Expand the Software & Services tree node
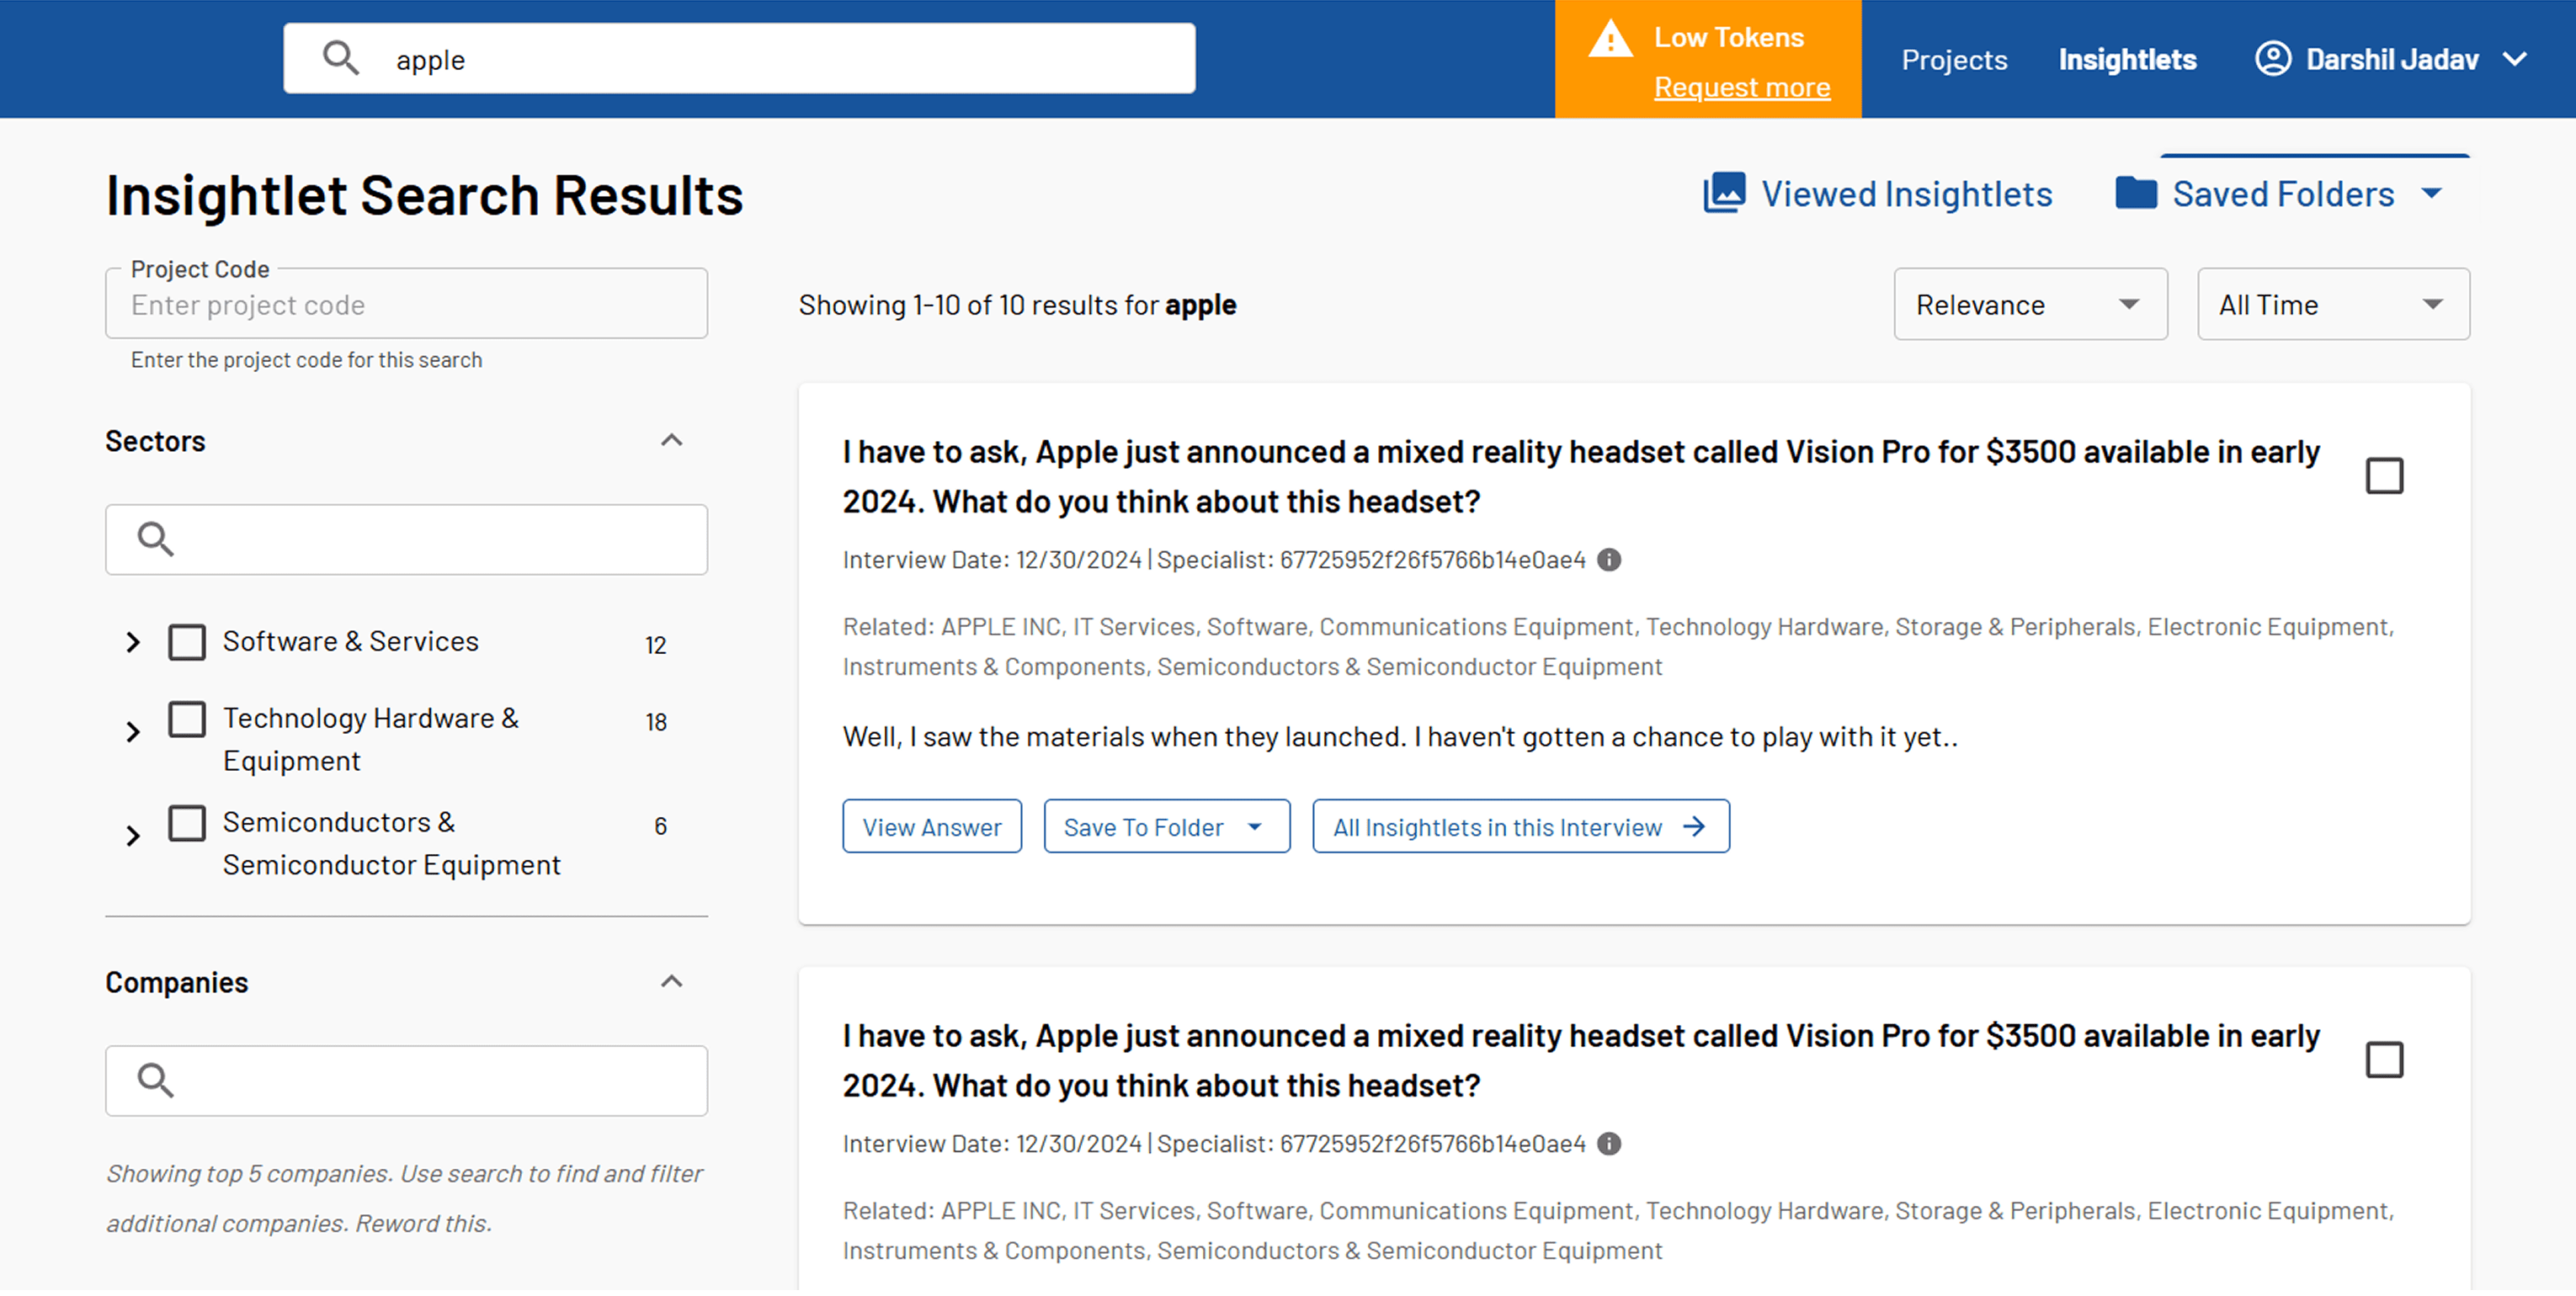Viewport: 2576px width, 1296px height. click(x=133, y=642)
